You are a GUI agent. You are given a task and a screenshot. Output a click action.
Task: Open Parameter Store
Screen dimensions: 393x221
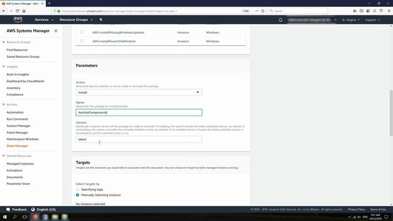(x=18, y=184)
